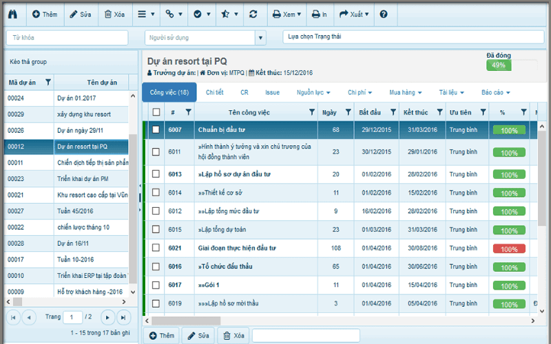Open the link chain icon menu
Screen dimensions: 551x344
(x=174, y=14)
